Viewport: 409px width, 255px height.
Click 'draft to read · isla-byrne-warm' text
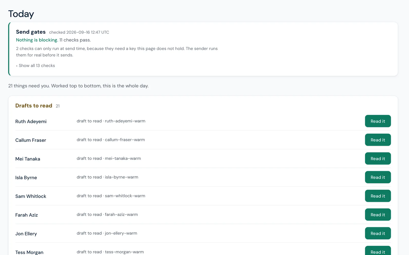tap(107, 177)
